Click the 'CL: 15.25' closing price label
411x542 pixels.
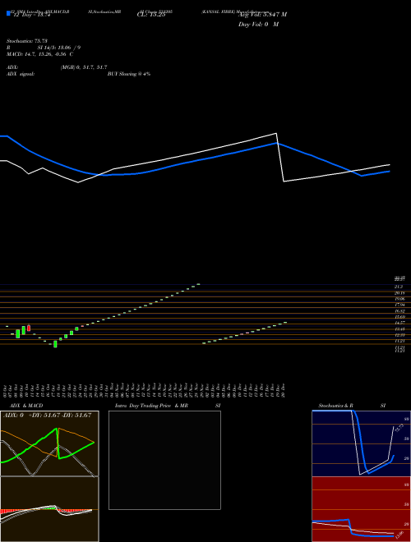(151, 15)
